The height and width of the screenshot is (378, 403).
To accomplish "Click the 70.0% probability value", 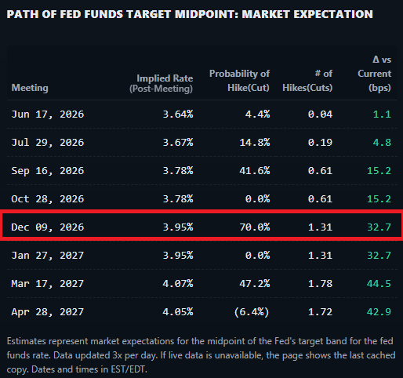I will [x=255, y=227].
